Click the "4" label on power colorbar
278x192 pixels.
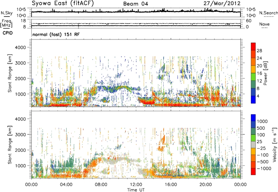click(x=258, y=96)
